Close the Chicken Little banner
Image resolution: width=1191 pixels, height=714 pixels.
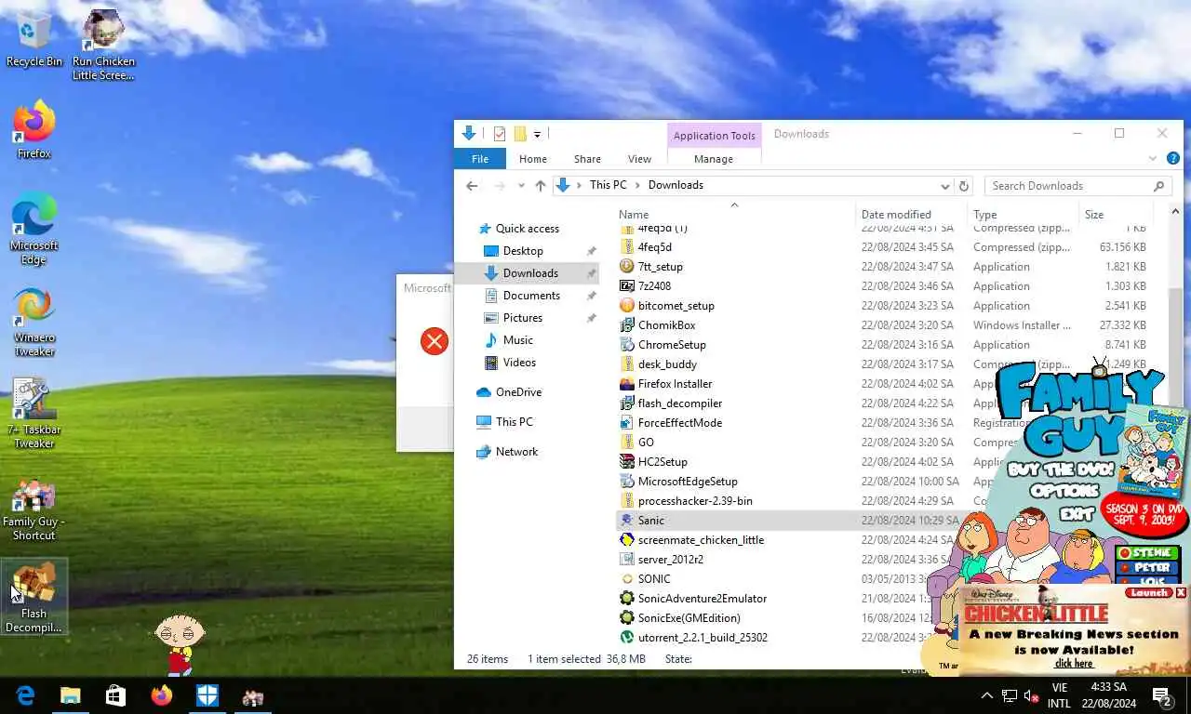pyautogui.click(x=1181, y=592)
